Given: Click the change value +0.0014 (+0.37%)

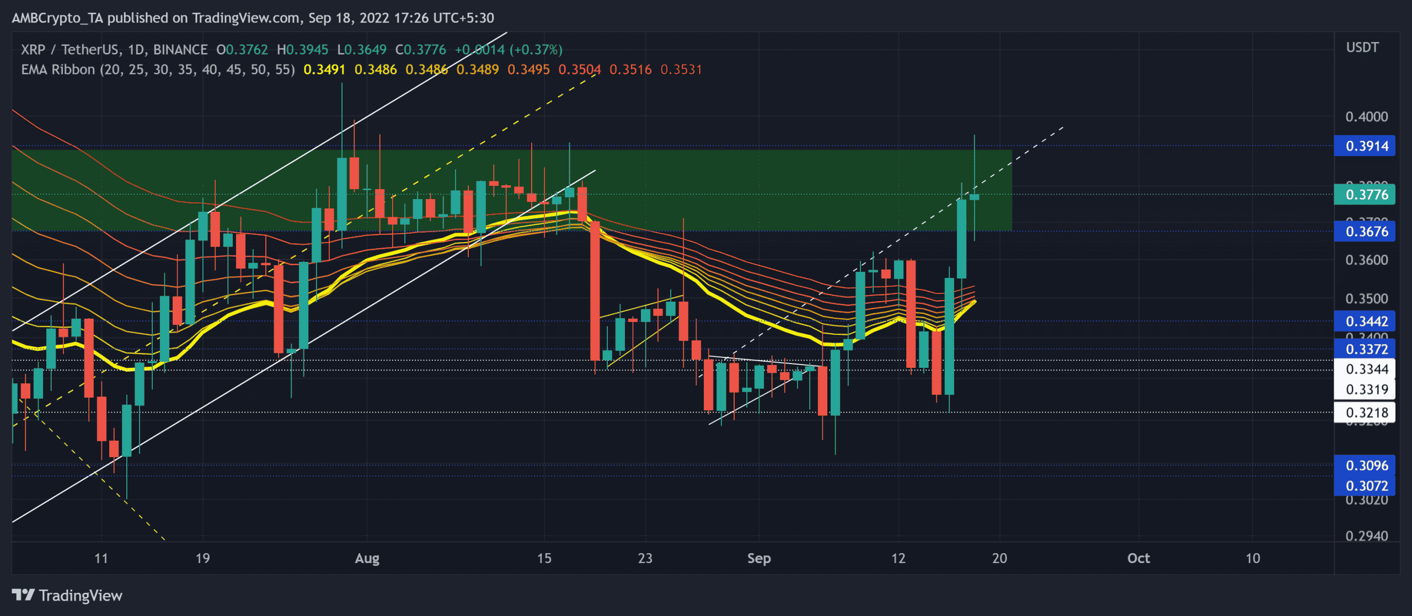Looking at the screenshot, I should (x=509, y=50).
